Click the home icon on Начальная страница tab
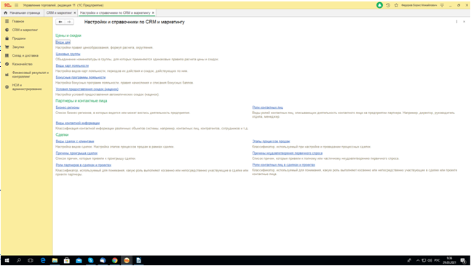This screenshot has height=266, width=471. (5, 13)
